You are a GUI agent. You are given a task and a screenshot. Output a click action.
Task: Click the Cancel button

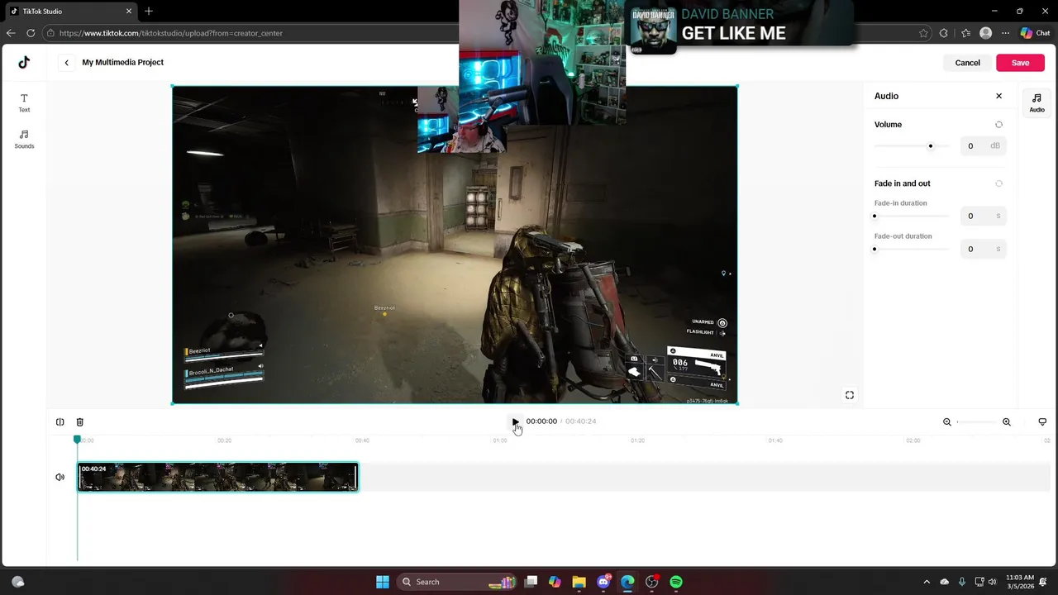(967, 63)
